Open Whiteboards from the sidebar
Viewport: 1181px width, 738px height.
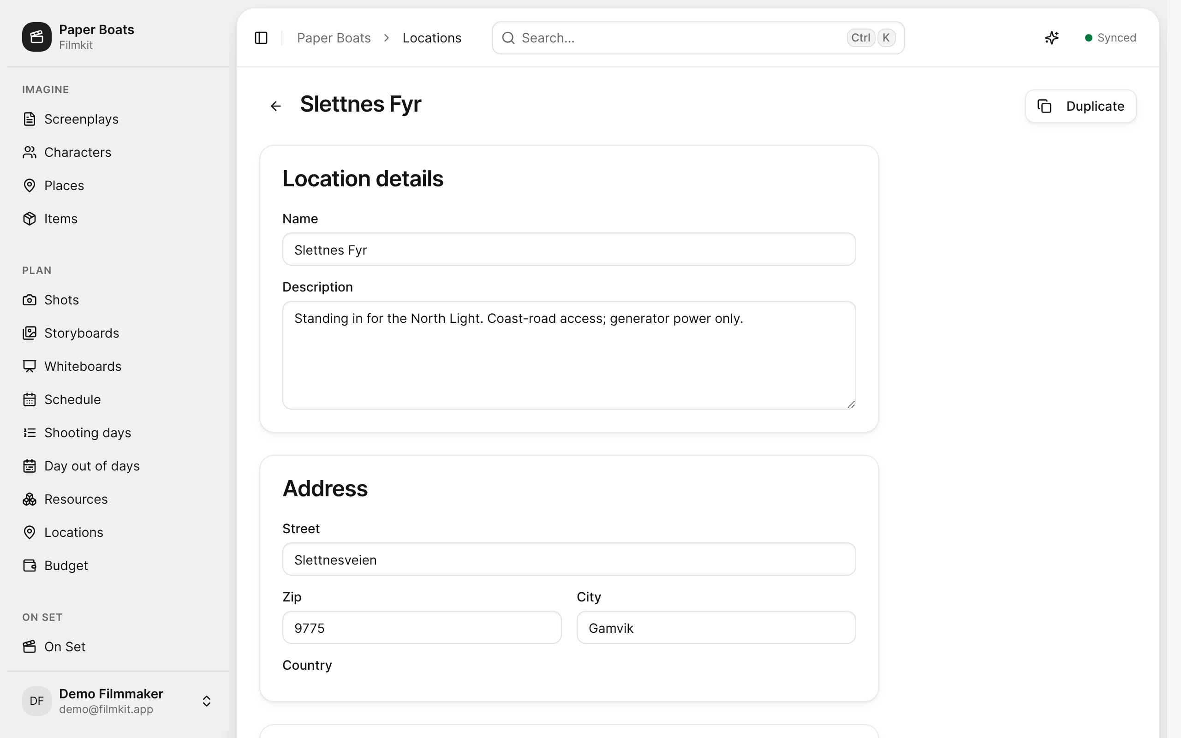[118, 366]
